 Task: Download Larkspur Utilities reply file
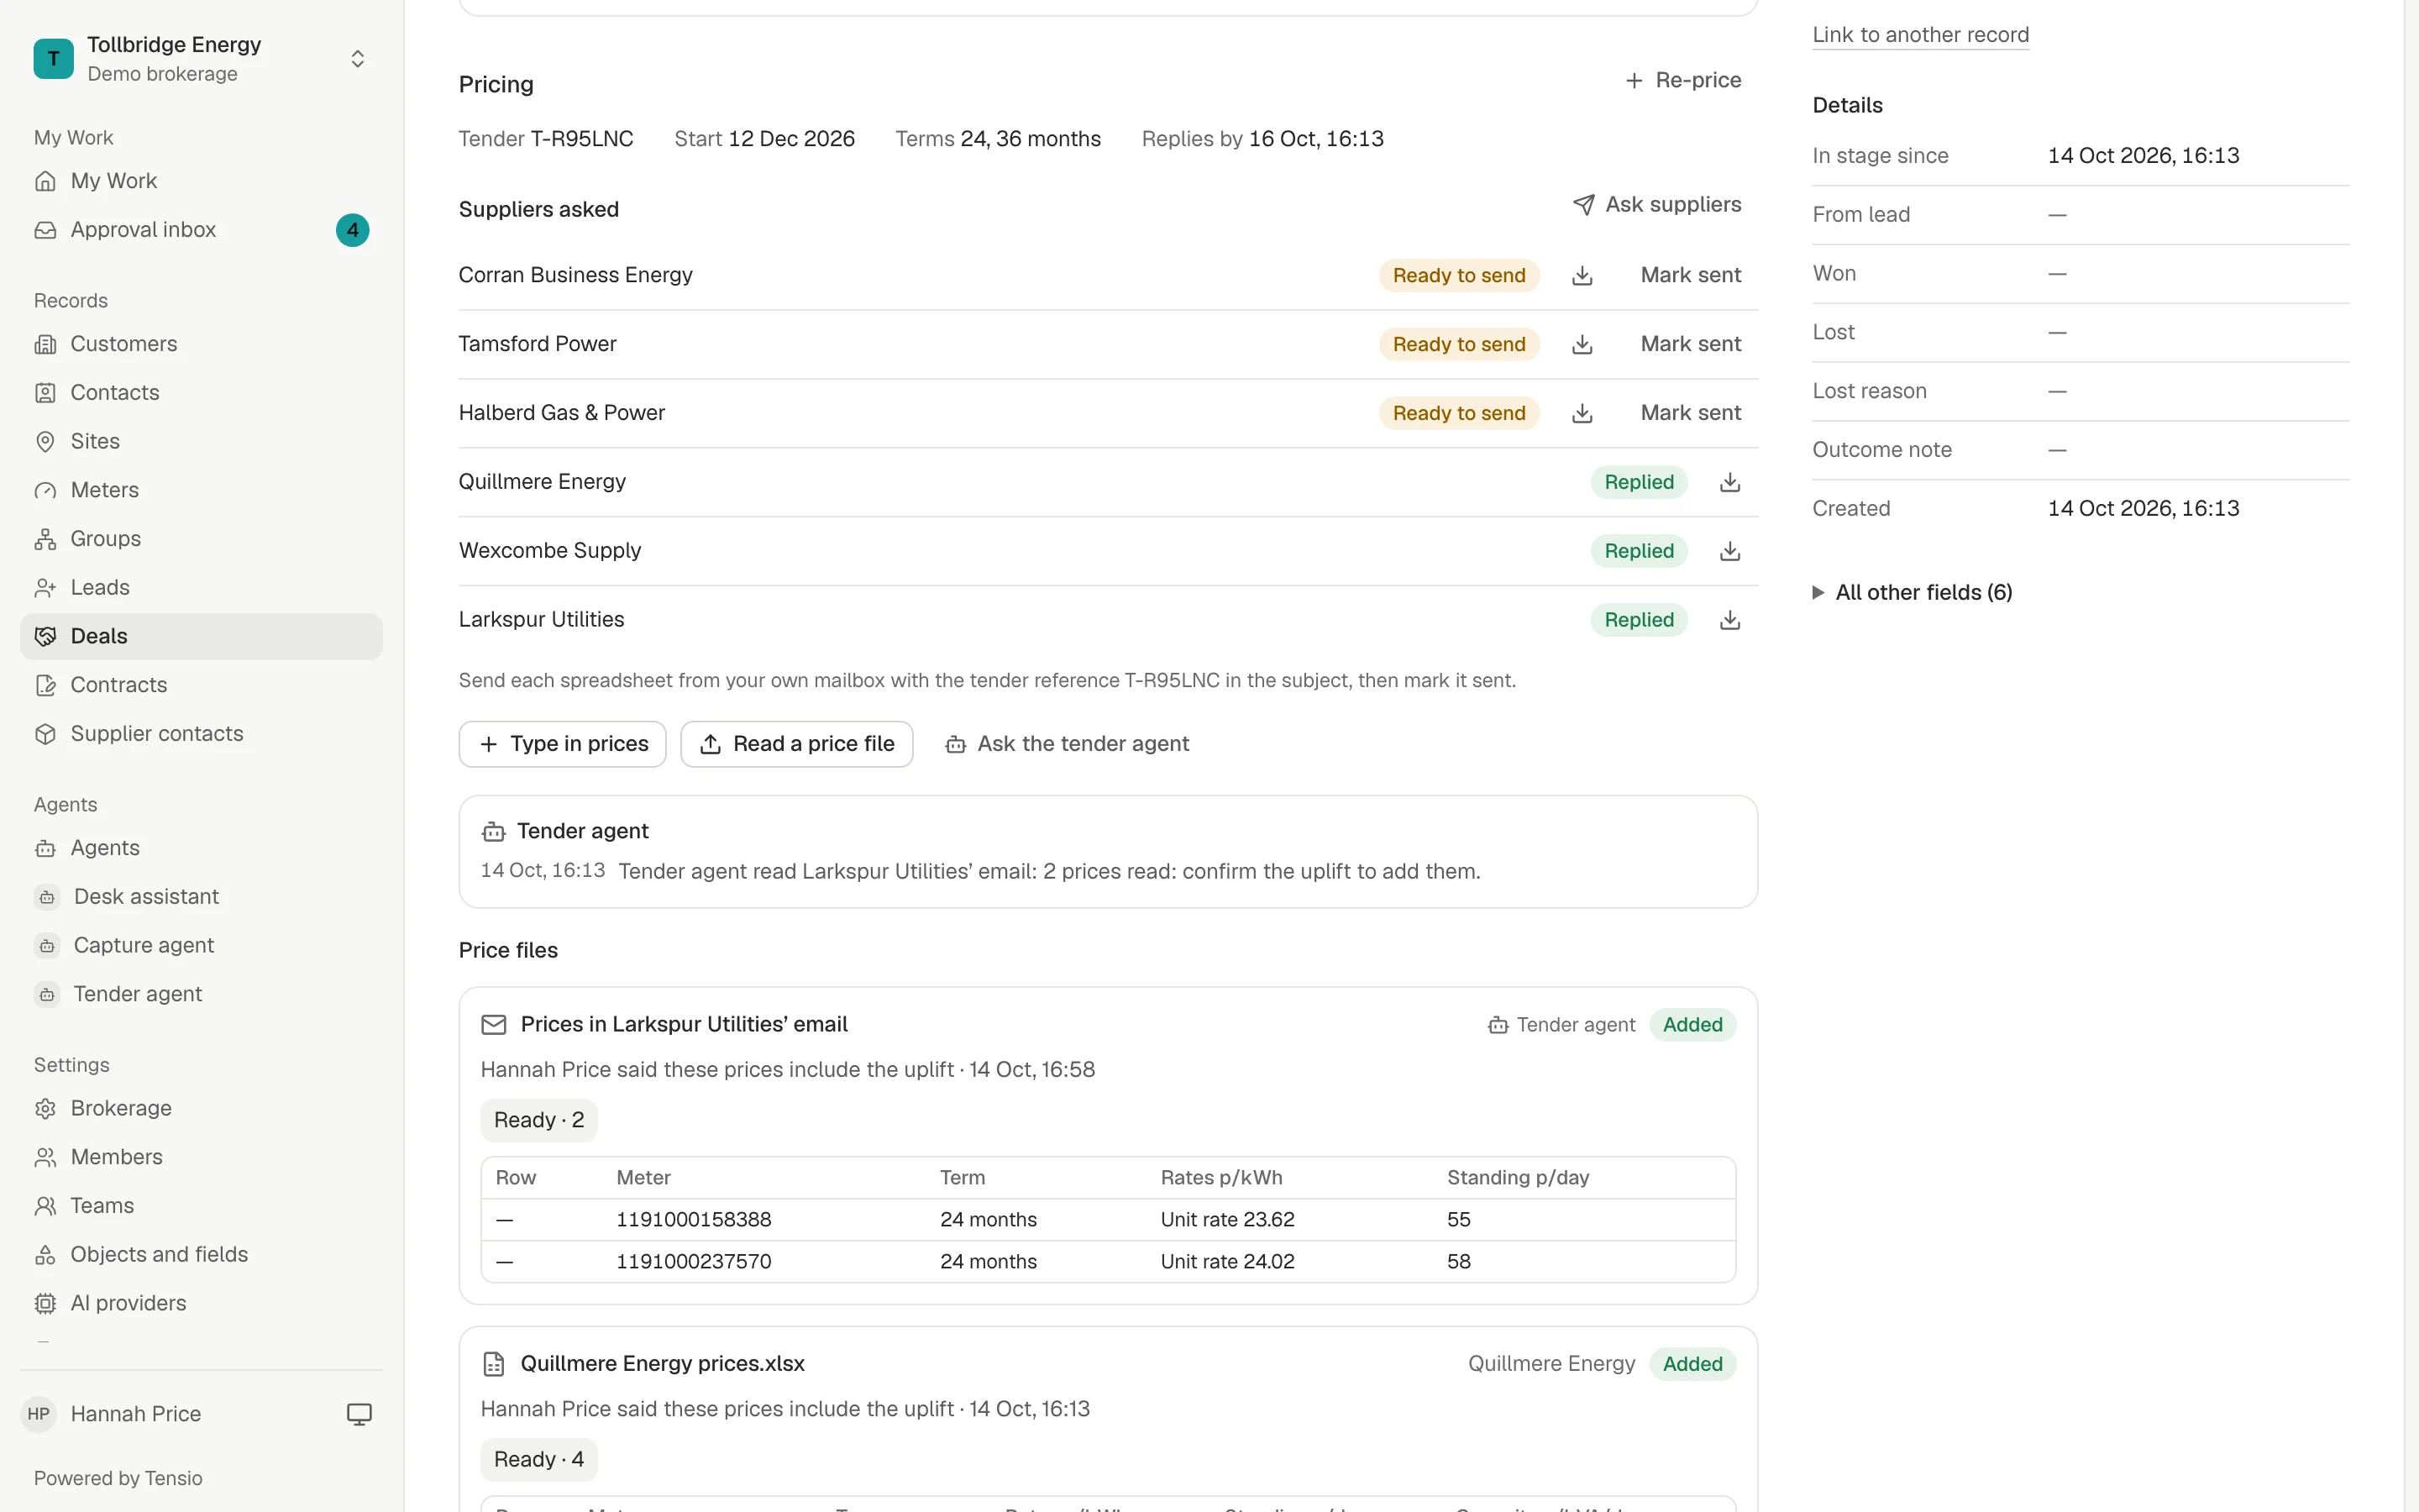click(x=1729, y=620)
